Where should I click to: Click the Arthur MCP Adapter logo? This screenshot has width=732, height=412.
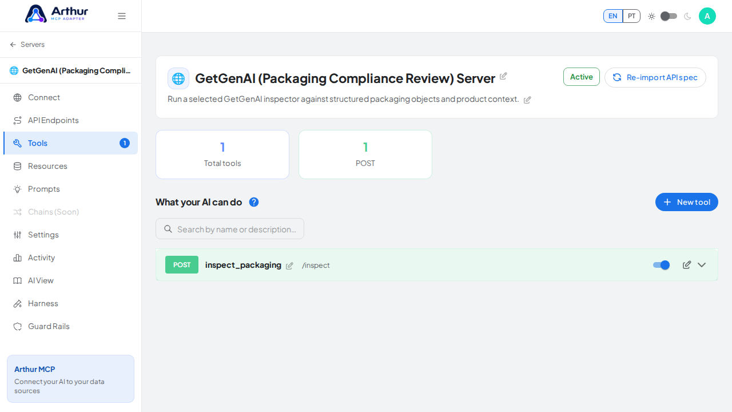[57, 14]
